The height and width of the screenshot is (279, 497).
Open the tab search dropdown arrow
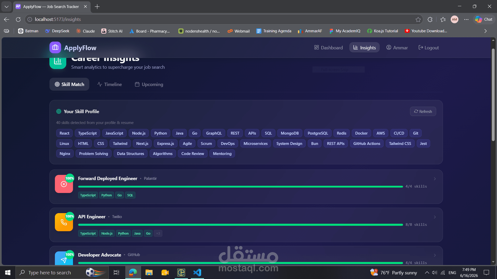(x=6, y=7)
